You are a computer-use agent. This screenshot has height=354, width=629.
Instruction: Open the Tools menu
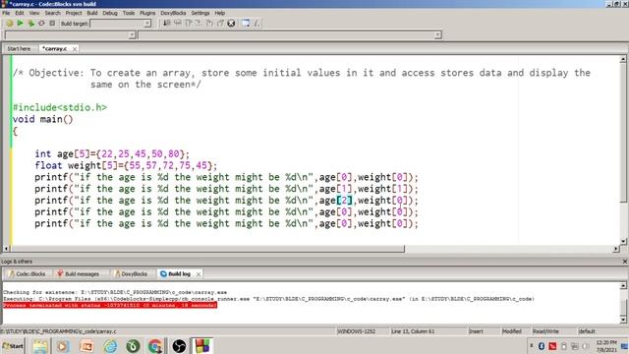(129, 13)
